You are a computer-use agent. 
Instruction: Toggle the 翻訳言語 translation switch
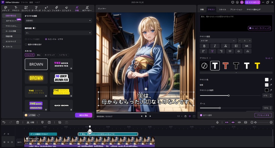[x=34, y=28]
